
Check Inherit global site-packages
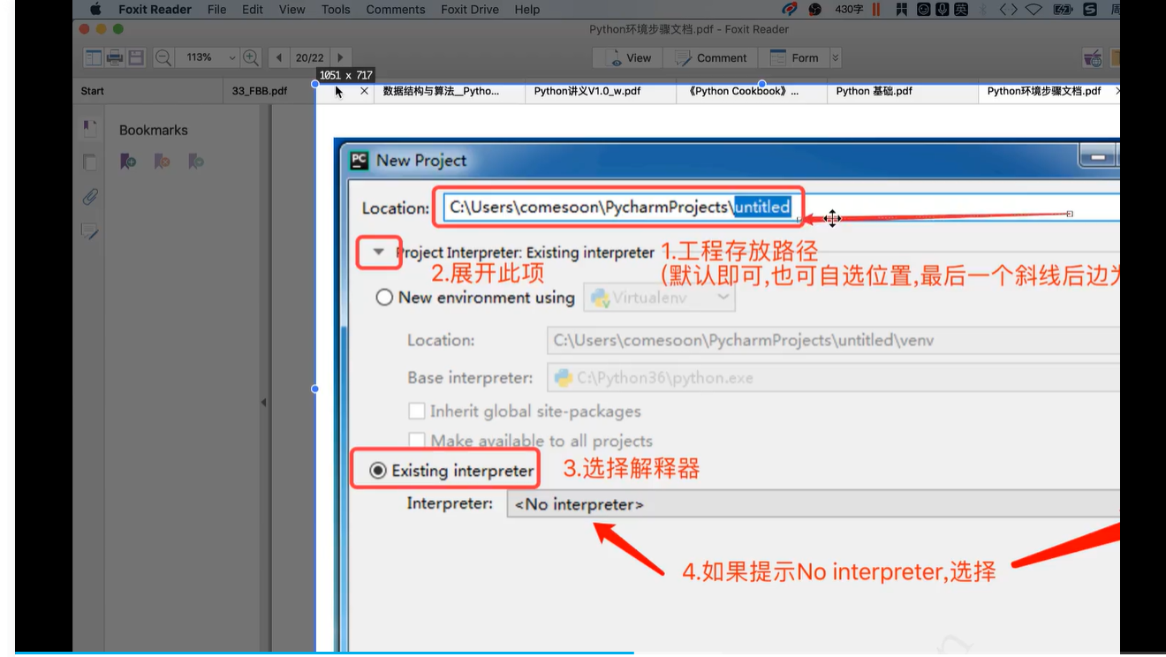[416, 411]
